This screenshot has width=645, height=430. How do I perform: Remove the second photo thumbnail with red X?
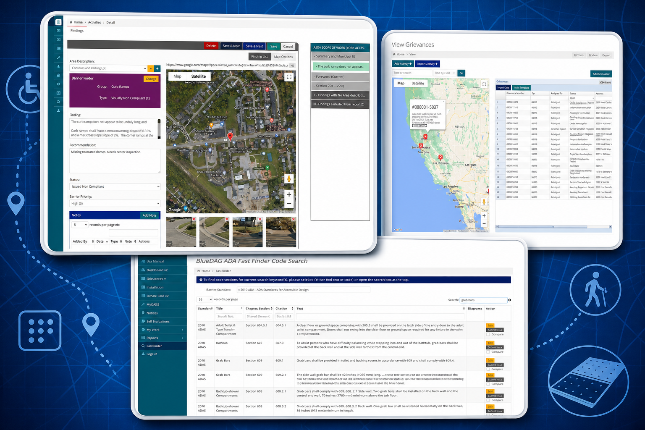(x=227, y=219)
